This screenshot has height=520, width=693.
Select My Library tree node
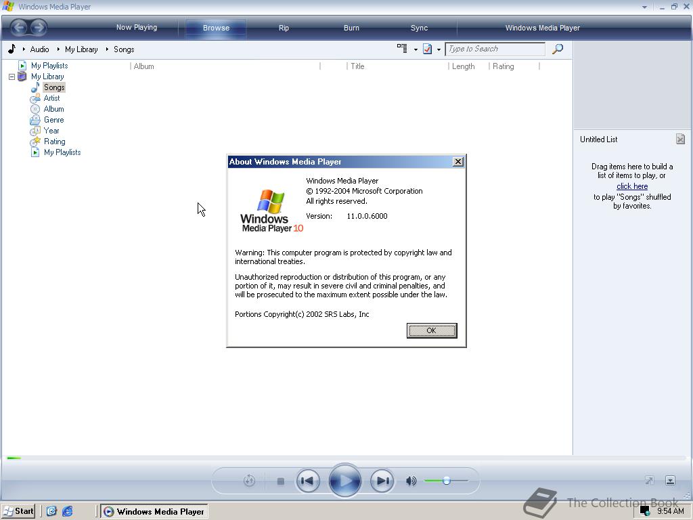(47, 77)
